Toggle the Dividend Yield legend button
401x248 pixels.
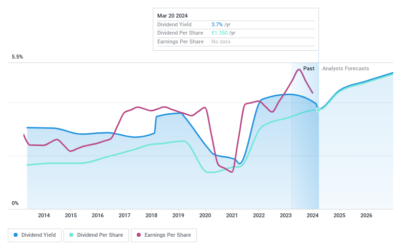click(35, 235)
